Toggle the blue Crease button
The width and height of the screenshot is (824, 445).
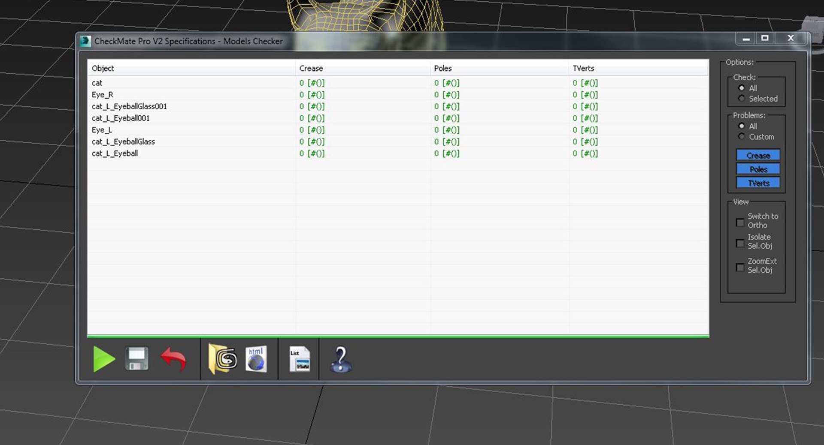pyautogui.click(x=758, y=155)
